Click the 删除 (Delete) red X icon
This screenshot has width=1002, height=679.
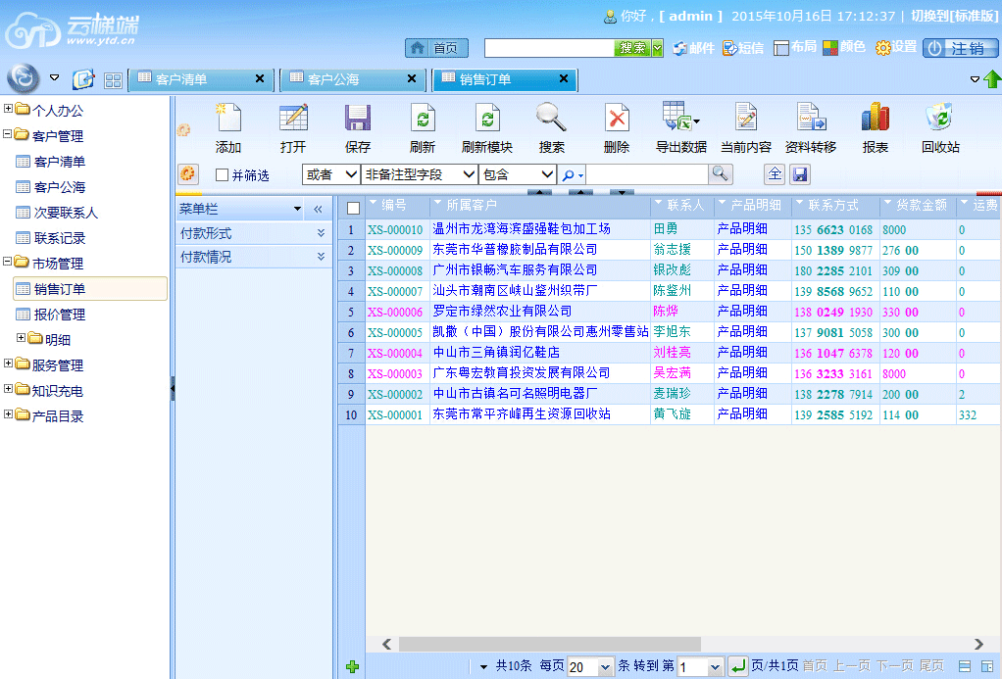617,119
